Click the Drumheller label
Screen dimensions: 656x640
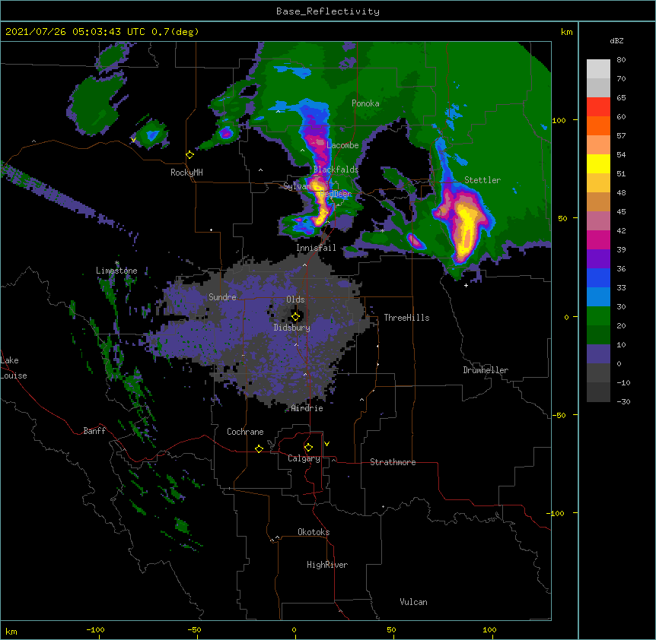coord(486,370)
